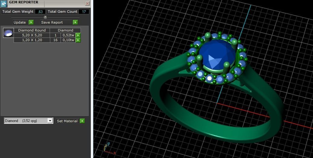Screen dimensions: 313x158
Task: Select the 1,20 X 1,20 size cell
Action: click(x=32, y=40)
